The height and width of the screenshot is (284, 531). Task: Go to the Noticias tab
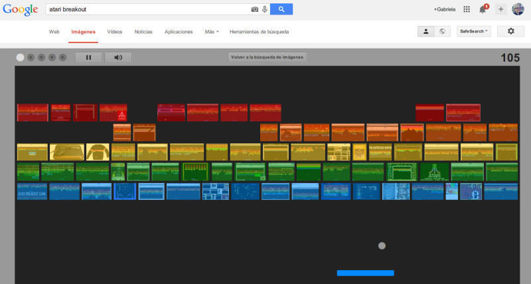coord(143,32)
